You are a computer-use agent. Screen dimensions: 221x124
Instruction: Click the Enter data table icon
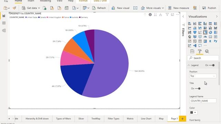[67, 8]
